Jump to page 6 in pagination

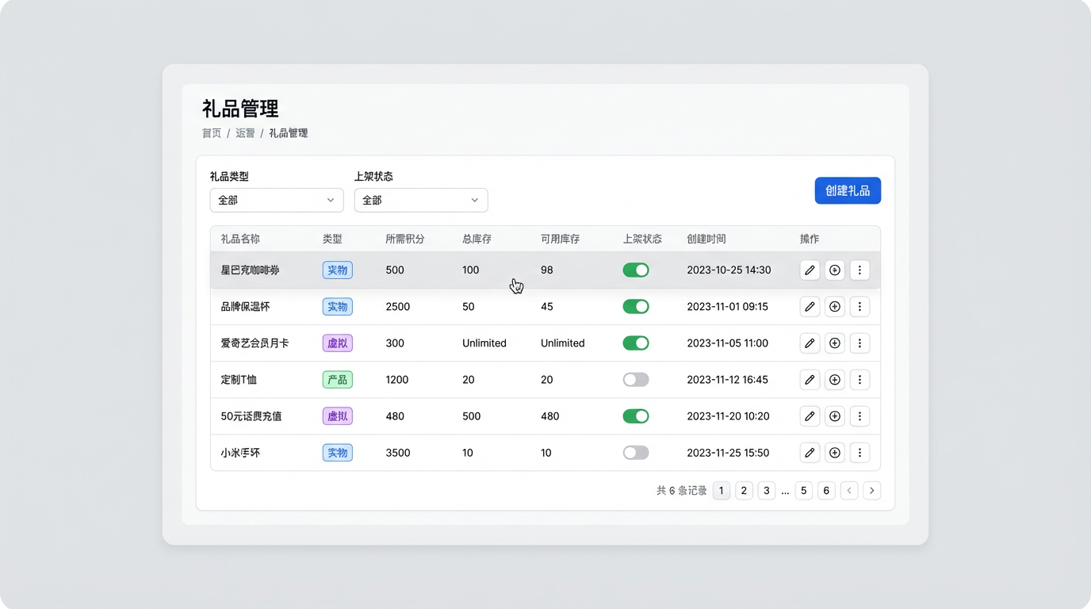click(x=826, y=491)
